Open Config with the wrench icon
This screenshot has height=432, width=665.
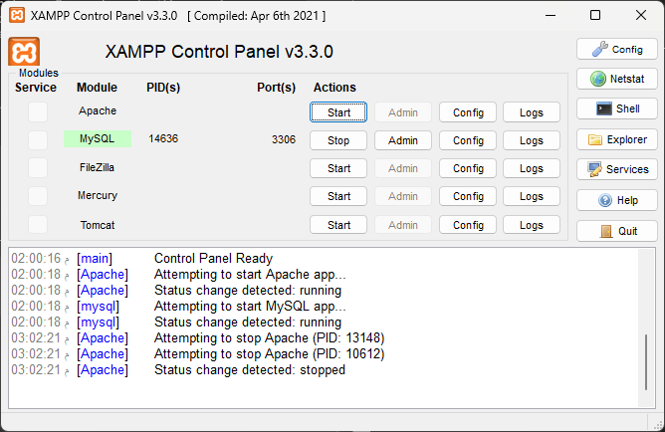click(616, 49)
